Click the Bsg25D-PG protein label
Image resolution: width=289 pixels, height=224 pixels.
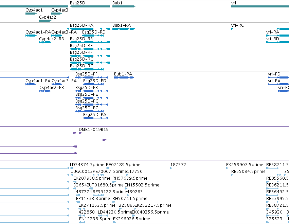[87, 101]
